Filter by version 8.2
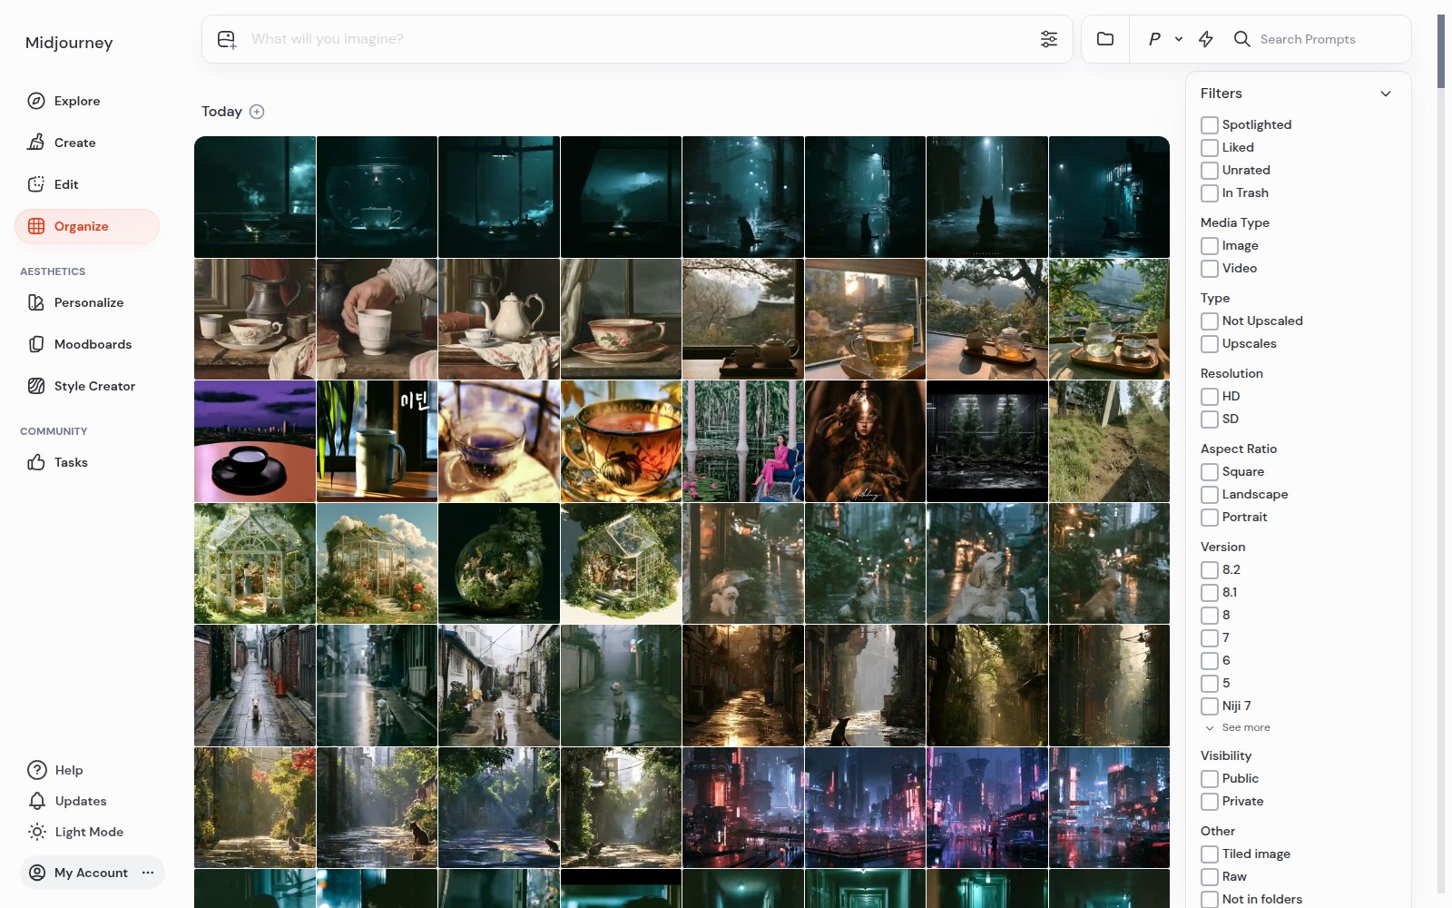This screenshot has width=1452, height=908. click(1210, 569)
